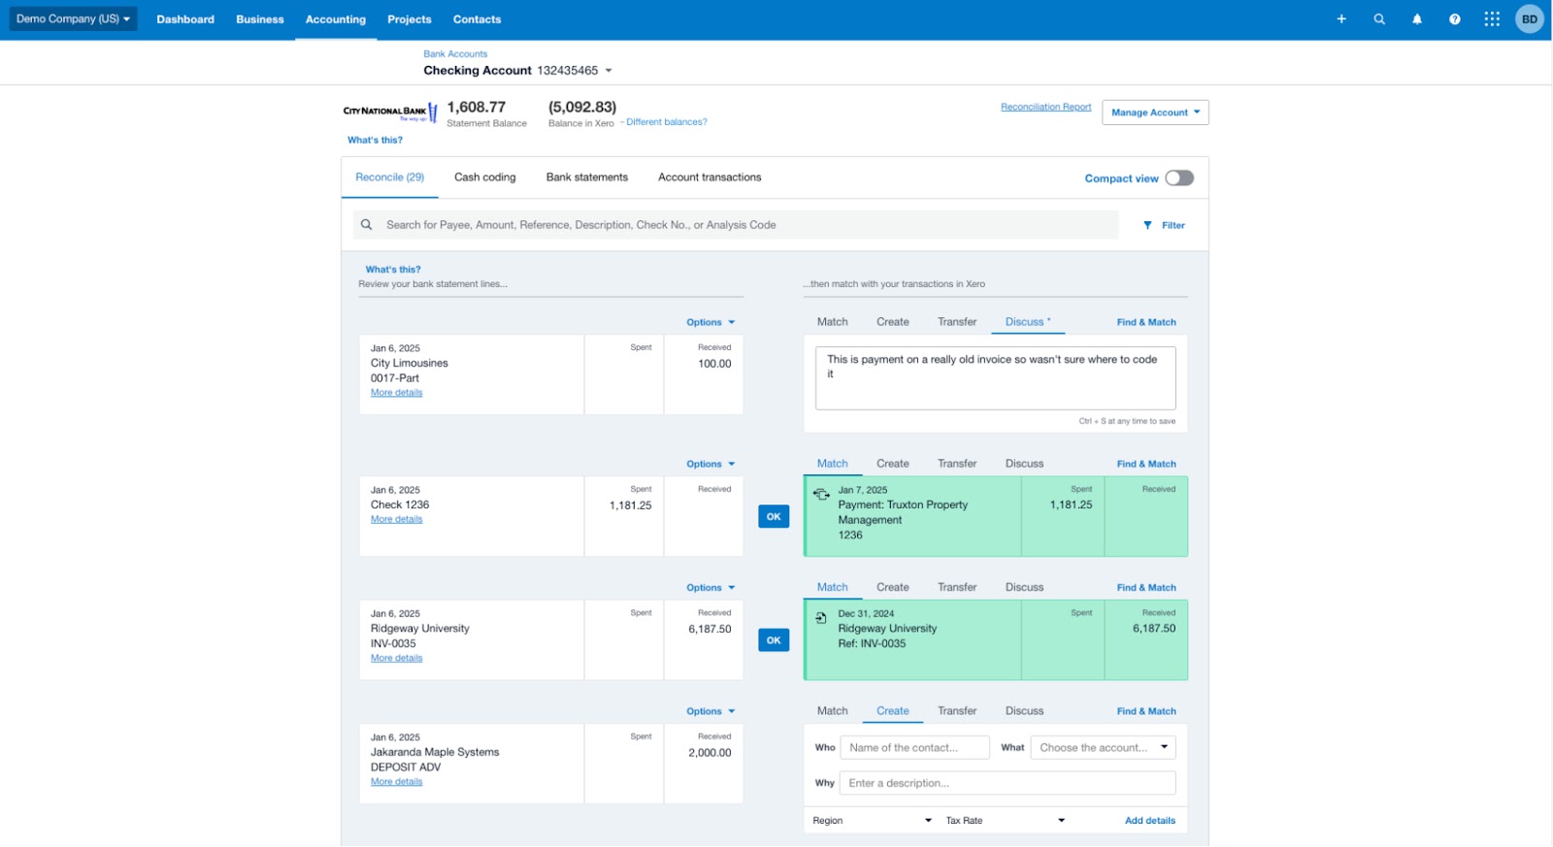This screenshot has height=847, width=1553.
Task: Click the City National Bank logo
Action: 390,113
